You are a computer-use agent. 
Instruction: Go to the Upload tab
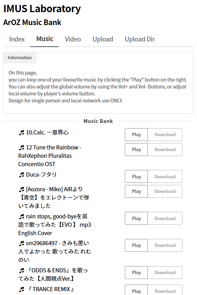[103, 39]
